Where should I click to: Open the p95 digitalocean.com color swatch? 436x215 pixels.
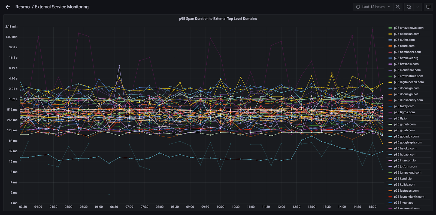coord(390,82)
